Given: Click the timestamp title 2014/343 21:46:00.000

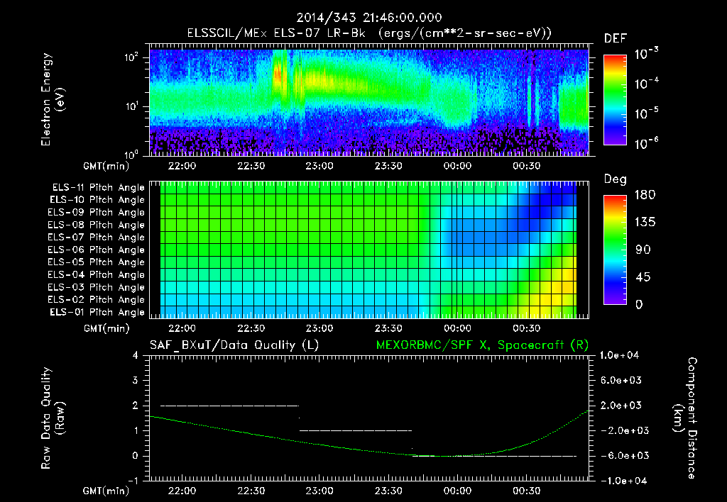Looking at the screenshot, I should pos(369,18).
